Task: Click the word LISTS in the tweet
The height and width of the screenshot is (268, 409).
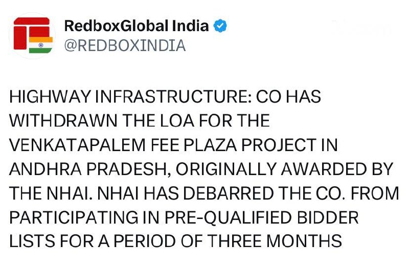Action: point(30,239)
